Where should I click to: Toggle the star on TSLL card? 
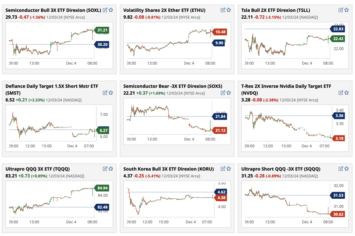[x=347, y=10]
